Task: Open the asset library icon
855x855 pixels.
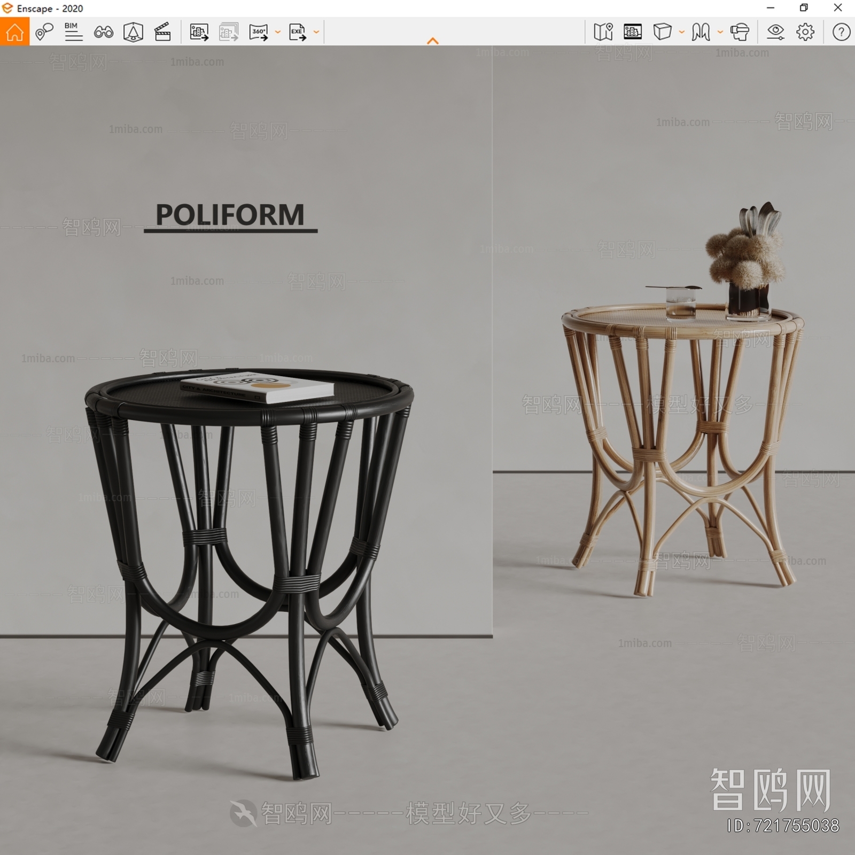Action: [633, 32]
